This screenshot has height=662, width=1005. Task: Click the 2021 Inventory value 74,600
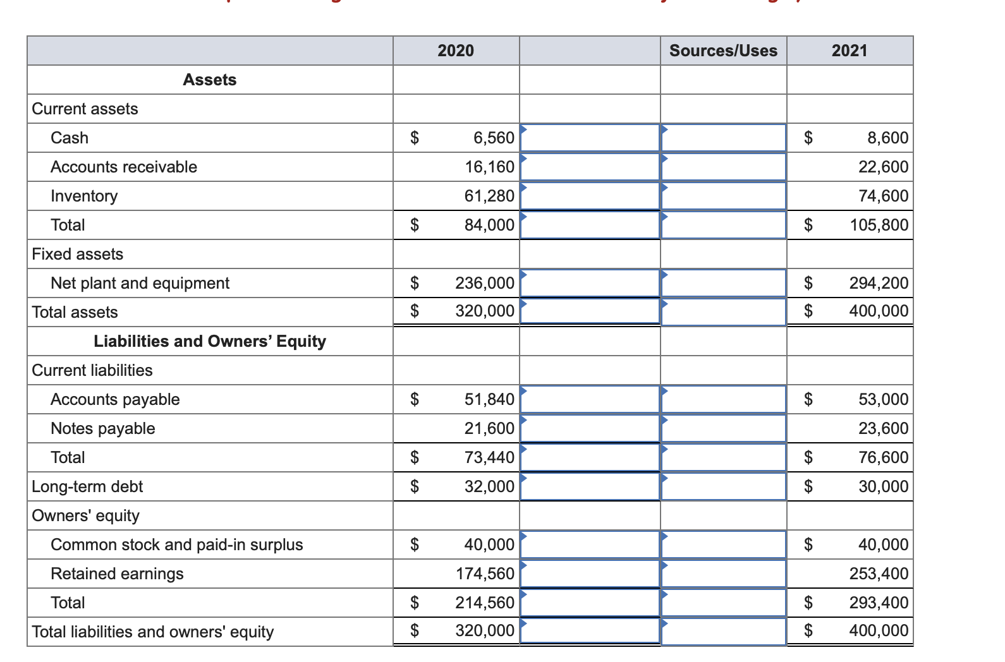pos(884,196)
